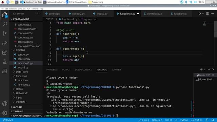
Task: Split the editor right
Action: [x=208, y=14]
